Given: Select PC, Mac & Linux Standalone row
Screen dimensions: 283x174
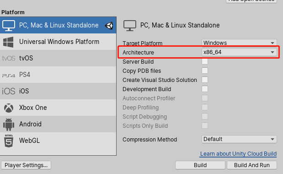Looking at the screenshot, I should pos(58,25).
